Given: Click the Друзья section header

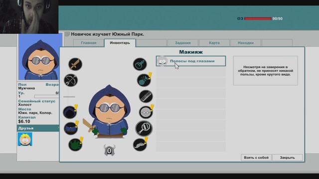Looking at the screenshot, I should tap(38, 128).
